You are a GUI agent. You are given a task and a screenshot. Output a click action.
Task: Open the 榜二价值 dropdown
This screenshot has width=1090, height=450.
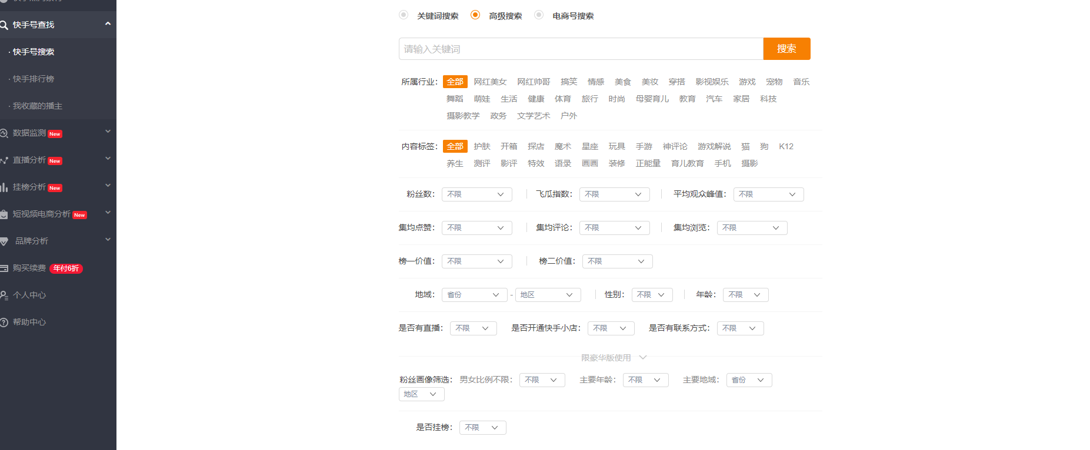(618, 261)
